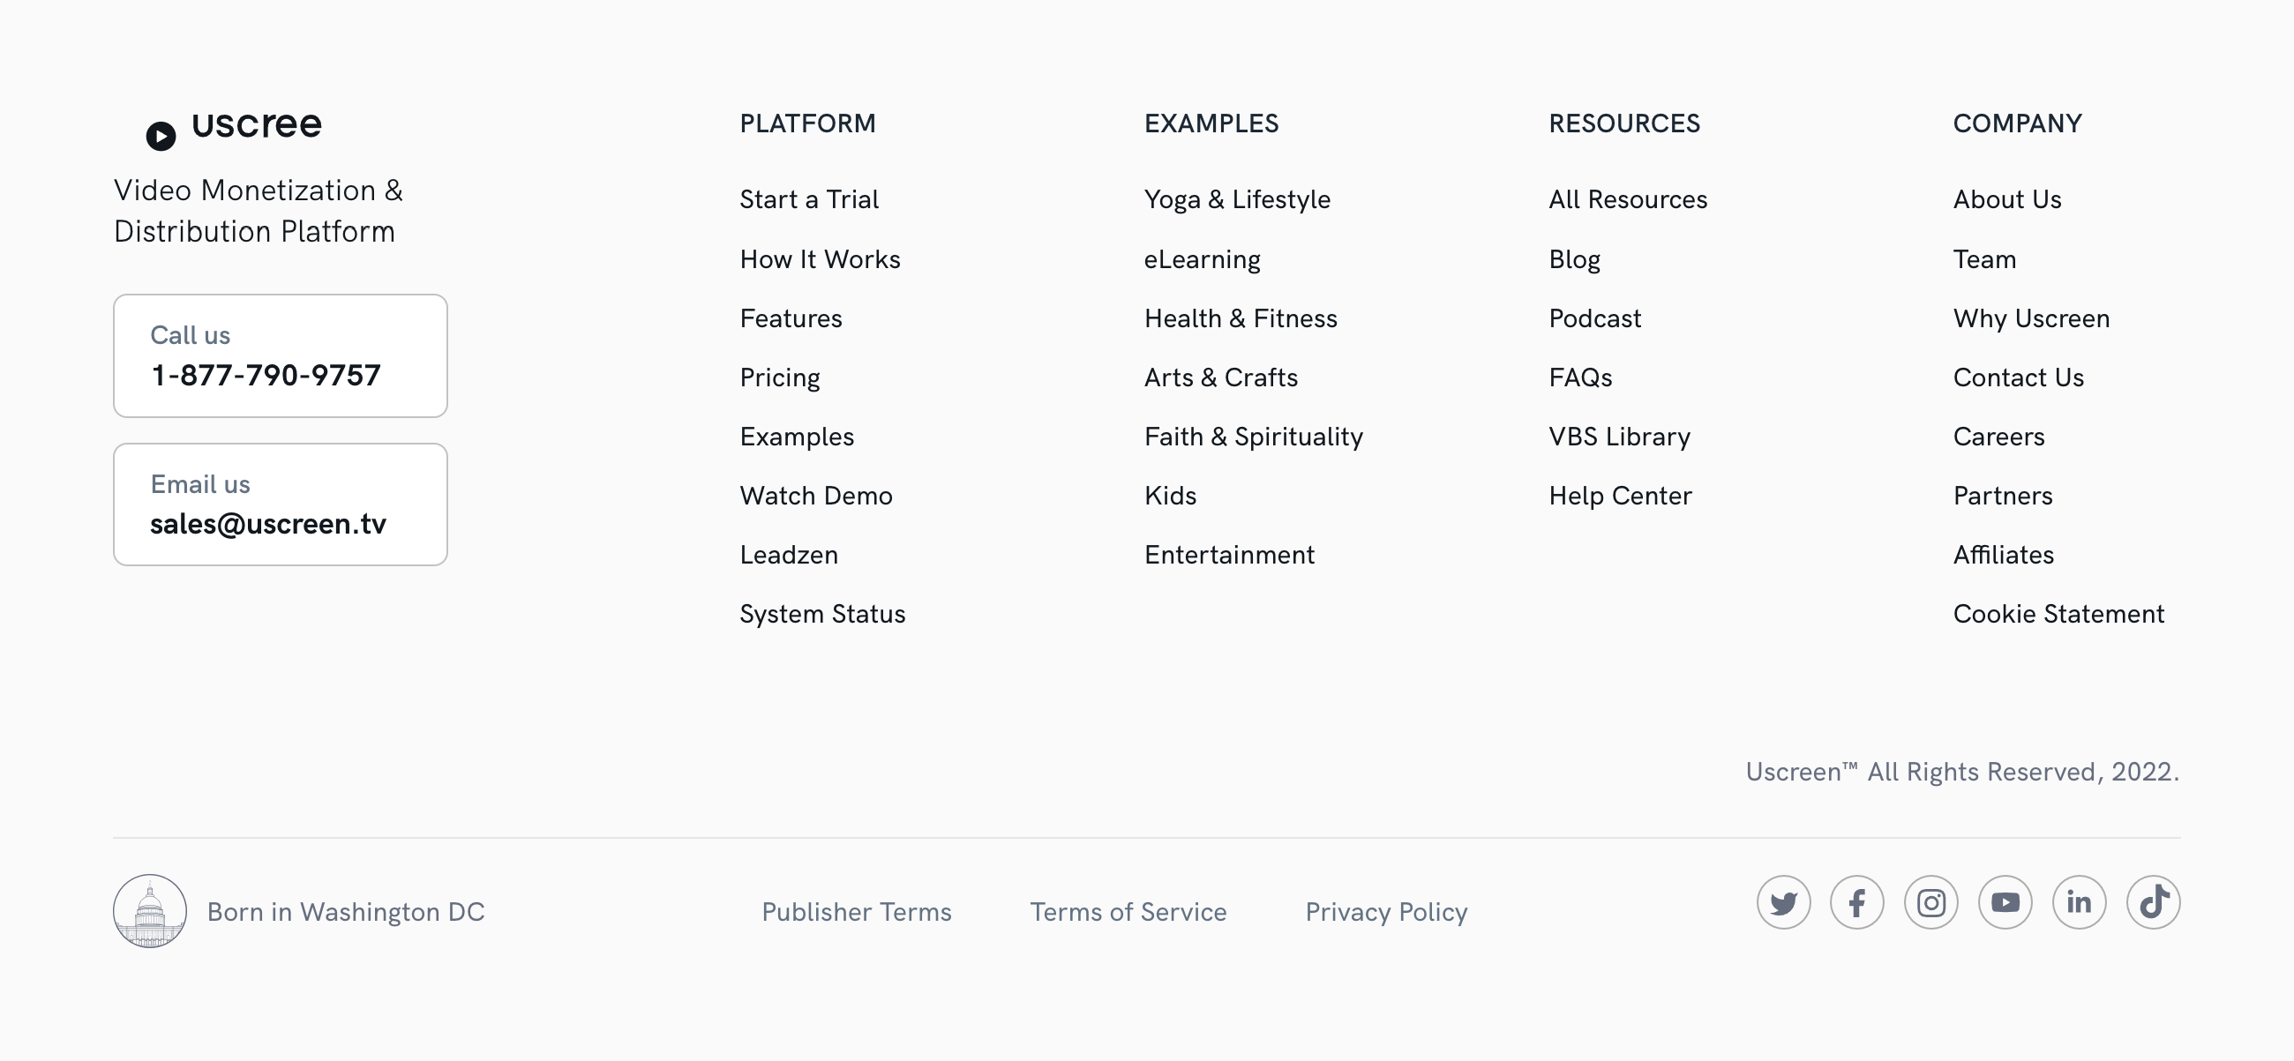Open the LinkedIn icon

(2079, 902)
